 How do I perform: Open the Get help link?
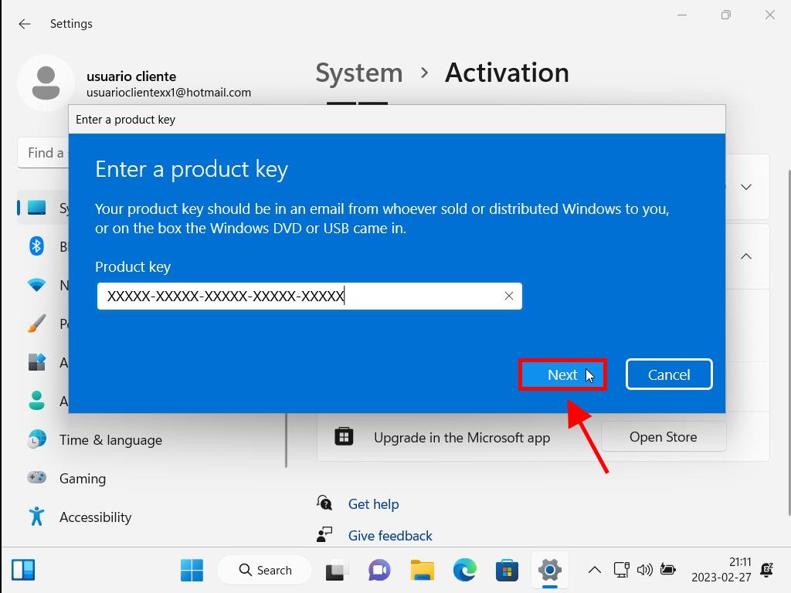point(373,504)
